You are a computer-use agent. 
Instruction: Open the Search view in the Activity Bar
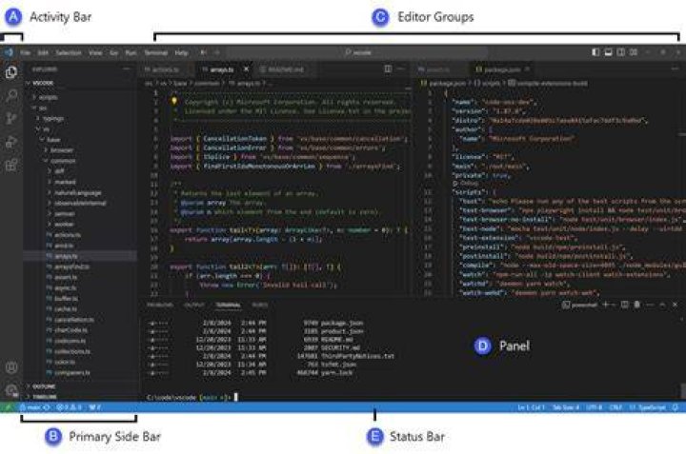(11, 95)
